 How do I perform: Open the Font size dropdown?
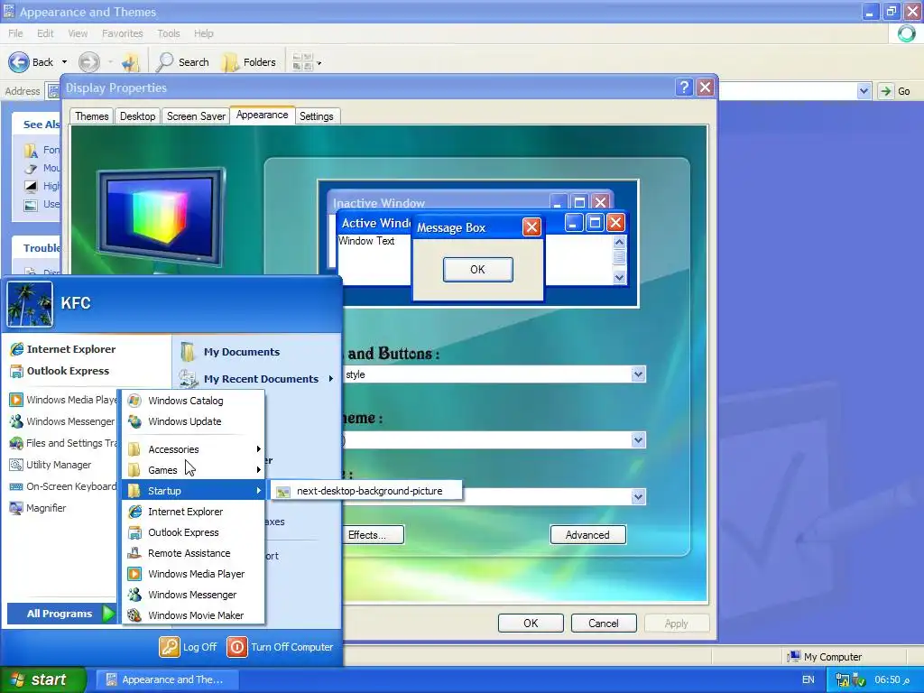click(x=638, y=497)
